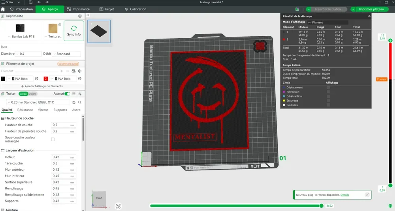Toggle Dérétraction display checkbox

pos(328,96)
